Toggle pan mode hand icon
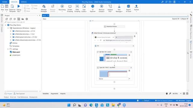This screenshot has width=193, height=108. click(167, 94)
